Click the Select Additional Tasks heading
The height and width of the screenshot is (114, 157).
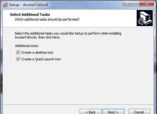[30, 15]
